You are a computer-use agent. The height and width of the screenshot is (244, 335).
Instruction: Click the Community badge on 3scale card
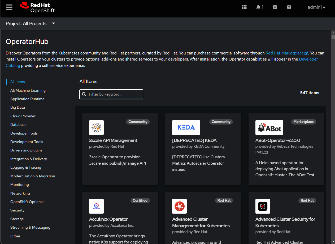pyautogui.click(x=138, y=122)
